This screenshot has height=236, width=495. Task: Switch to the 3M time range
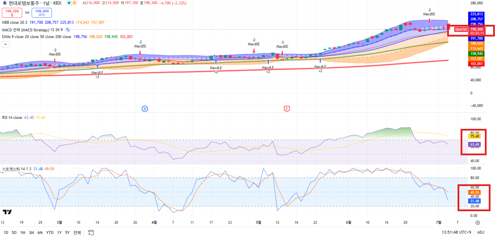(x=31, y=233)
